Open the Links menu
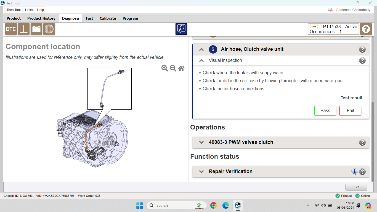This screenshot has width=377, height=212. [29, 10]
